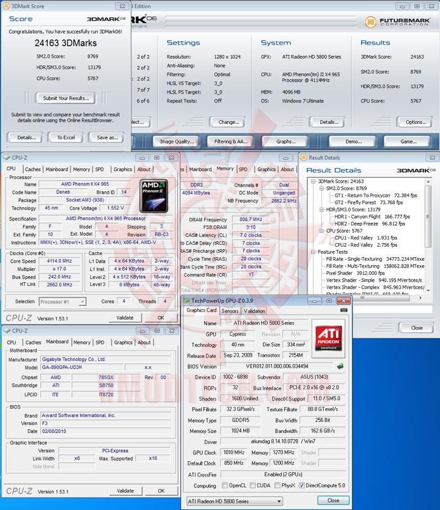The width and height of the screenshot is (440, 510).
Task: Click the GPU Clock 1010 MHz field
Action: click(234, 453)
